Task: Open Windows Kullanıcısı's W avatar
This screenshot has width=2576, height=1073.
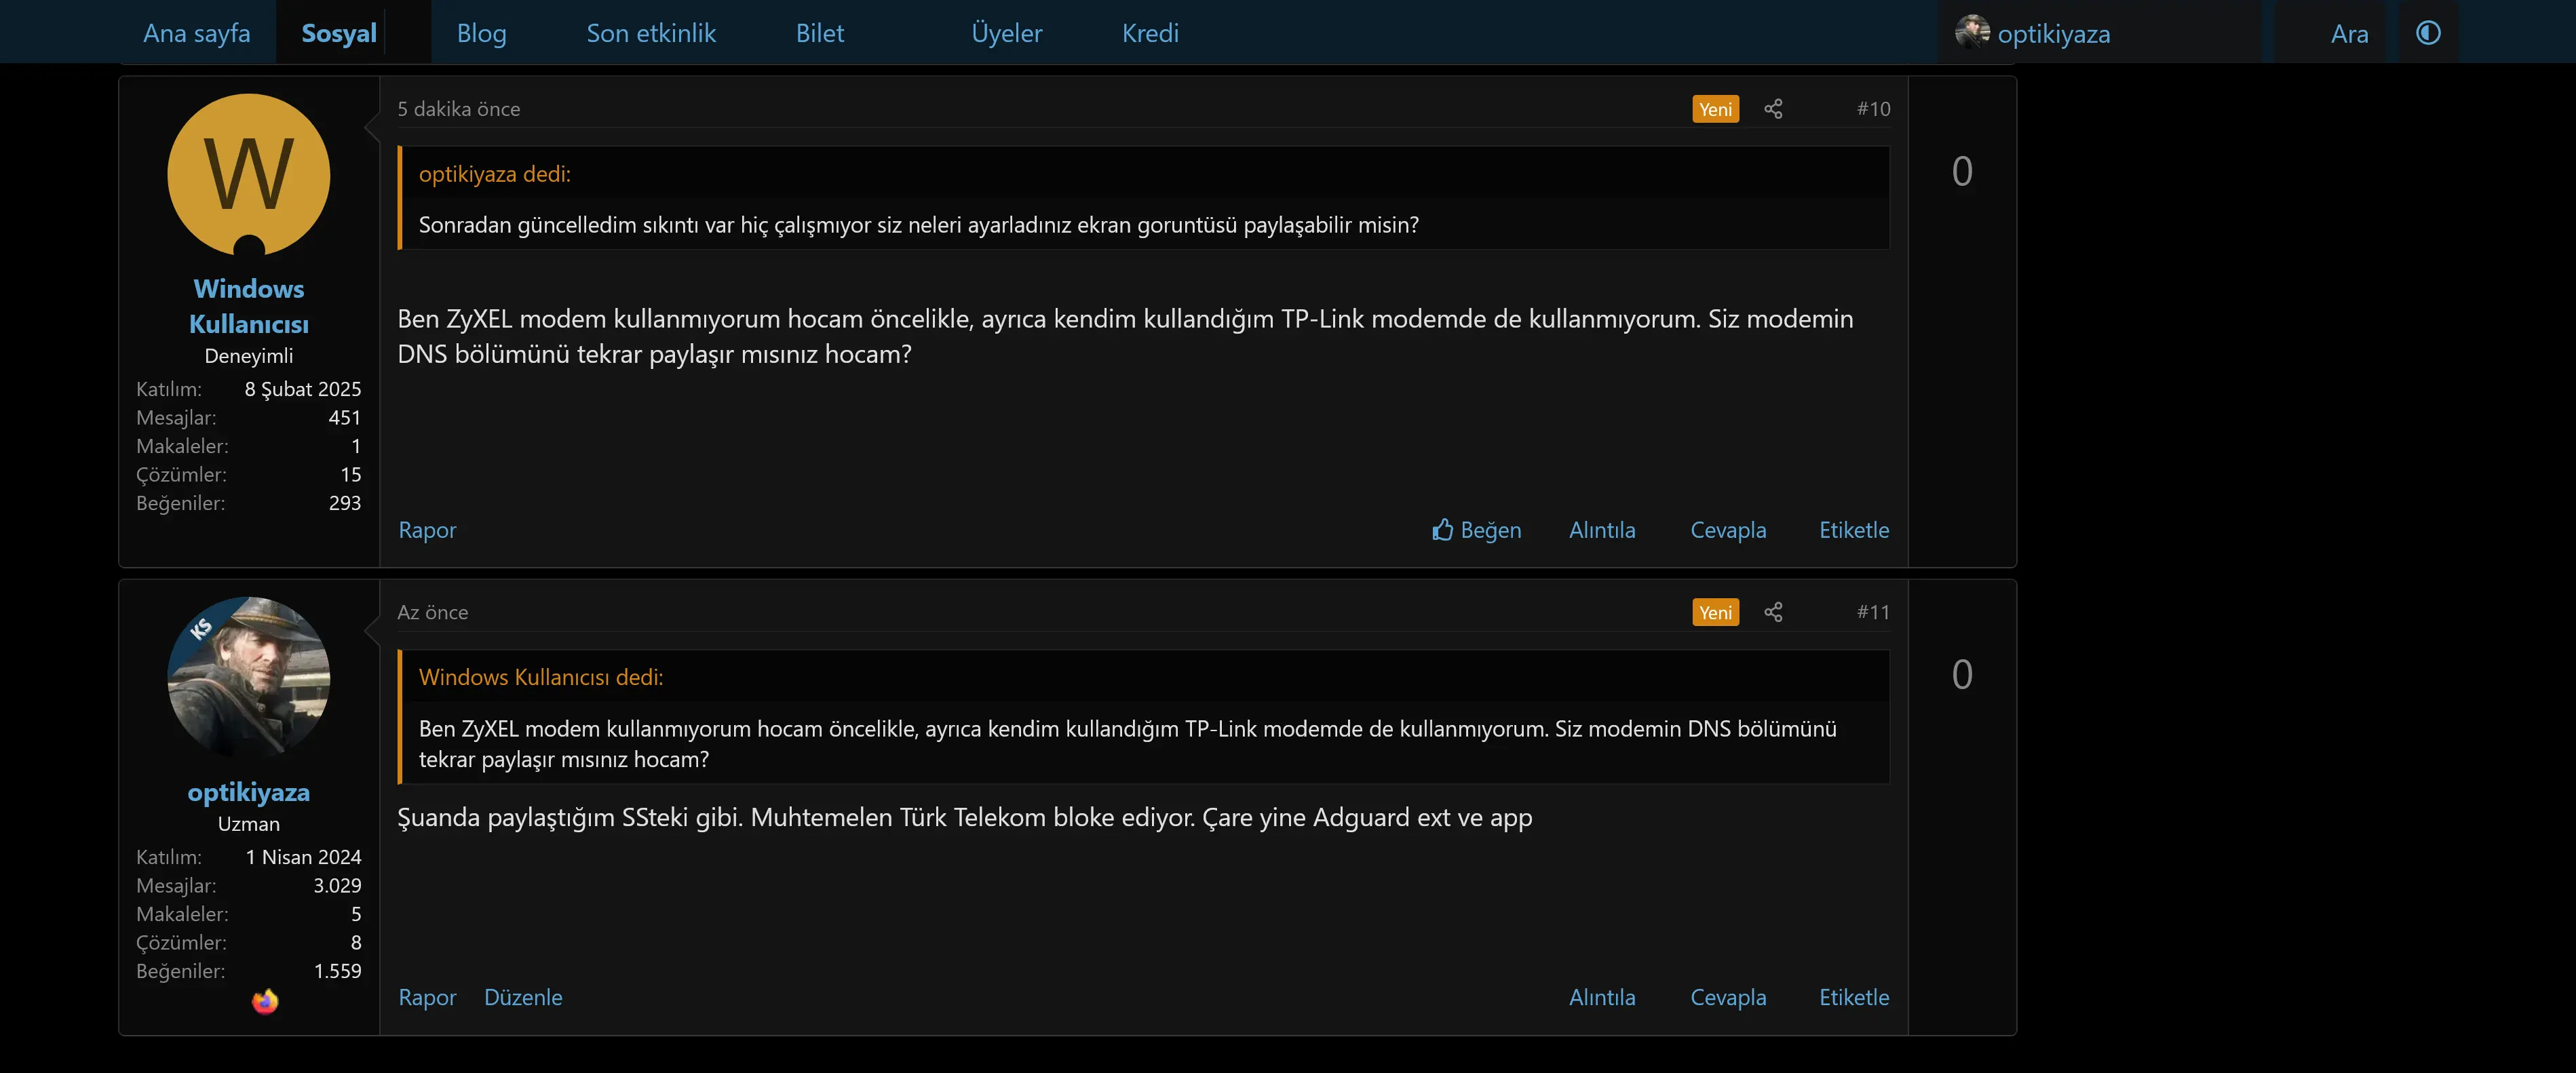Action: 249,175
